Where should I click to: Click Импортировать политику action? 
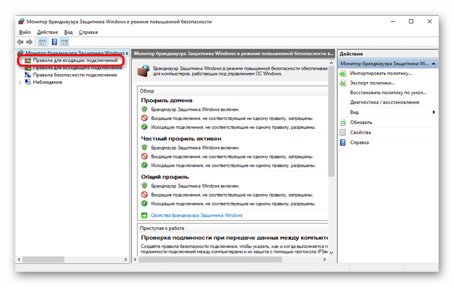coord(381,74)
